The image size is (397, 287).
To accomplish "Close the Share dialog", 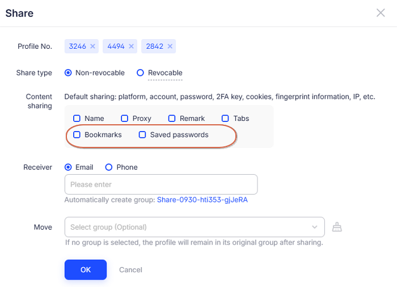I will [x=381, y=13].
